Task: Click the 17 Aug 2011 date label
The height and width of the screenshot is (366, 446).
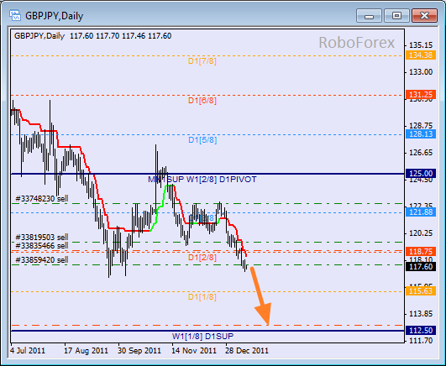Action: [86, 350]
